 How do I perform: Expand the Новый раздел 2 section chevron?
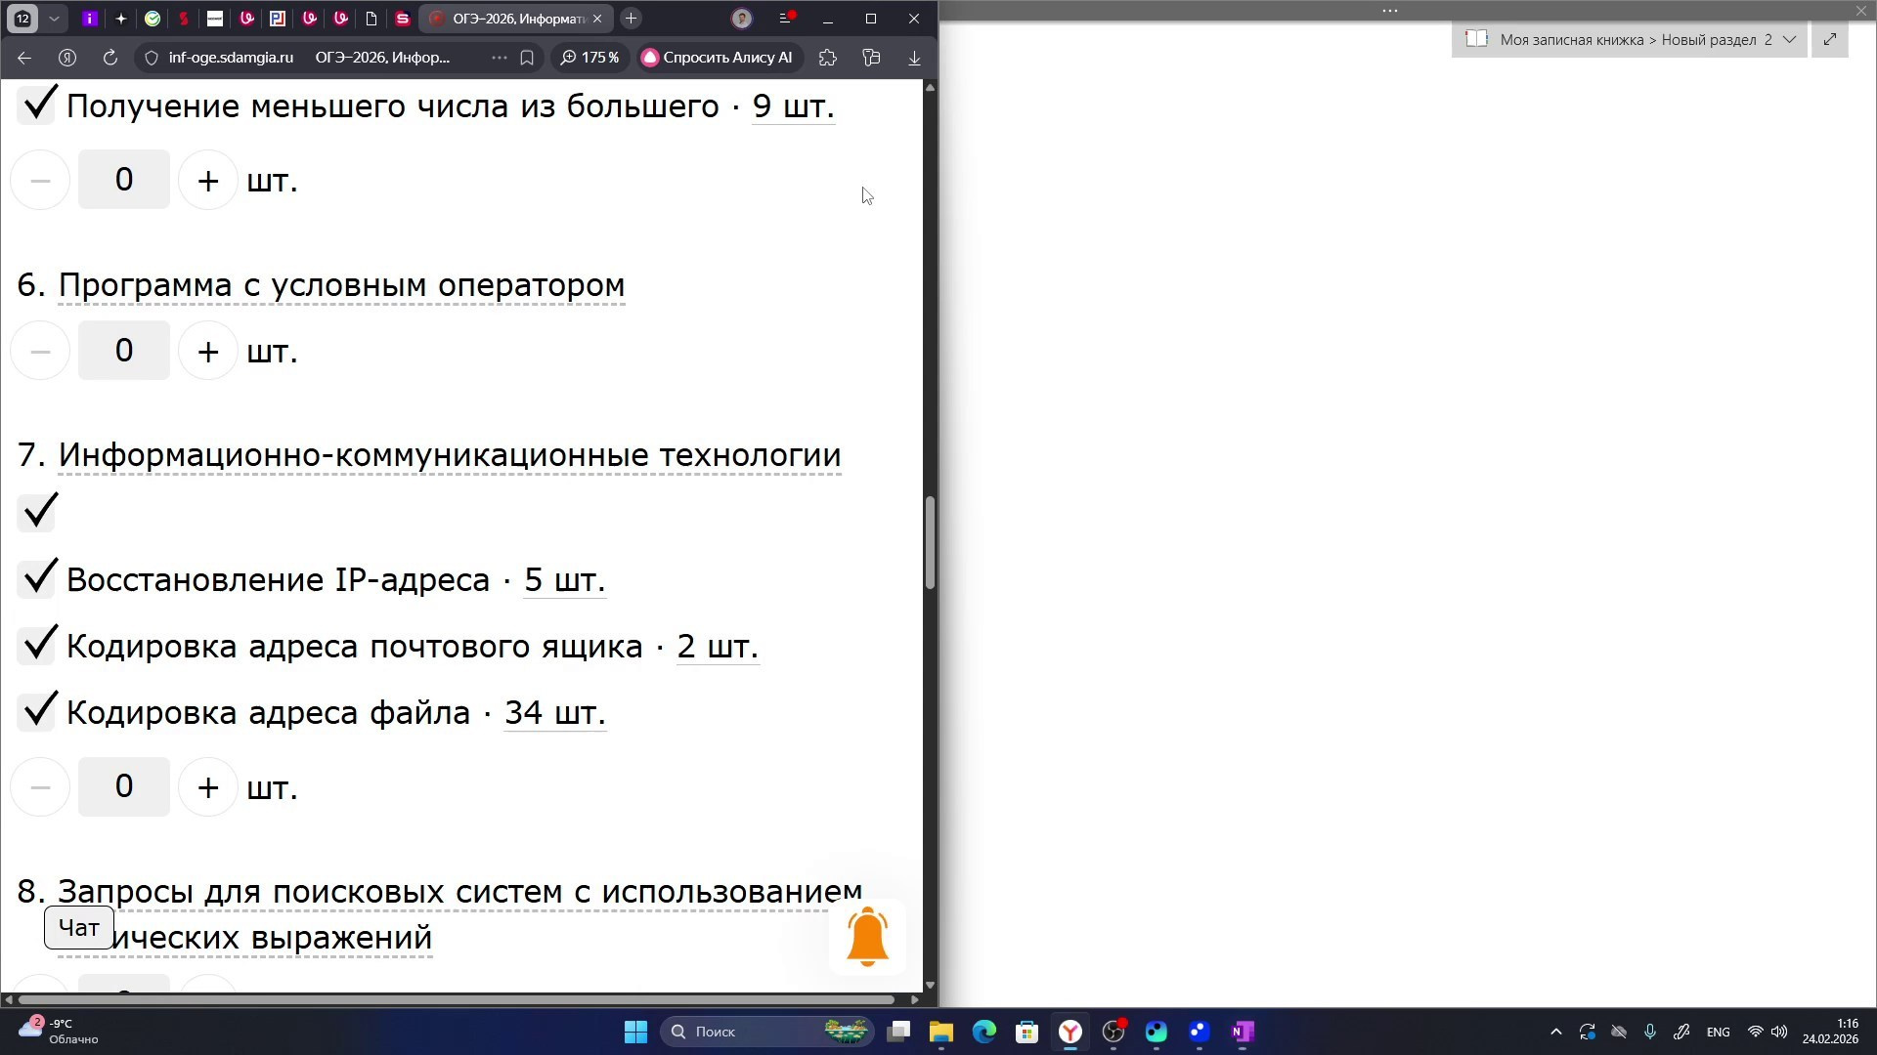(x=1790, y=40)
